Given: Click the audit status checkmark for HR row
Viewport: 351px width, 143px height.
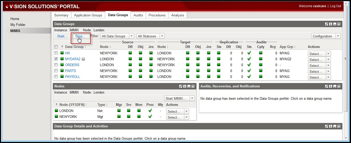Looking at the screenshot, I should pyautogui.click(x=249, y=53).
